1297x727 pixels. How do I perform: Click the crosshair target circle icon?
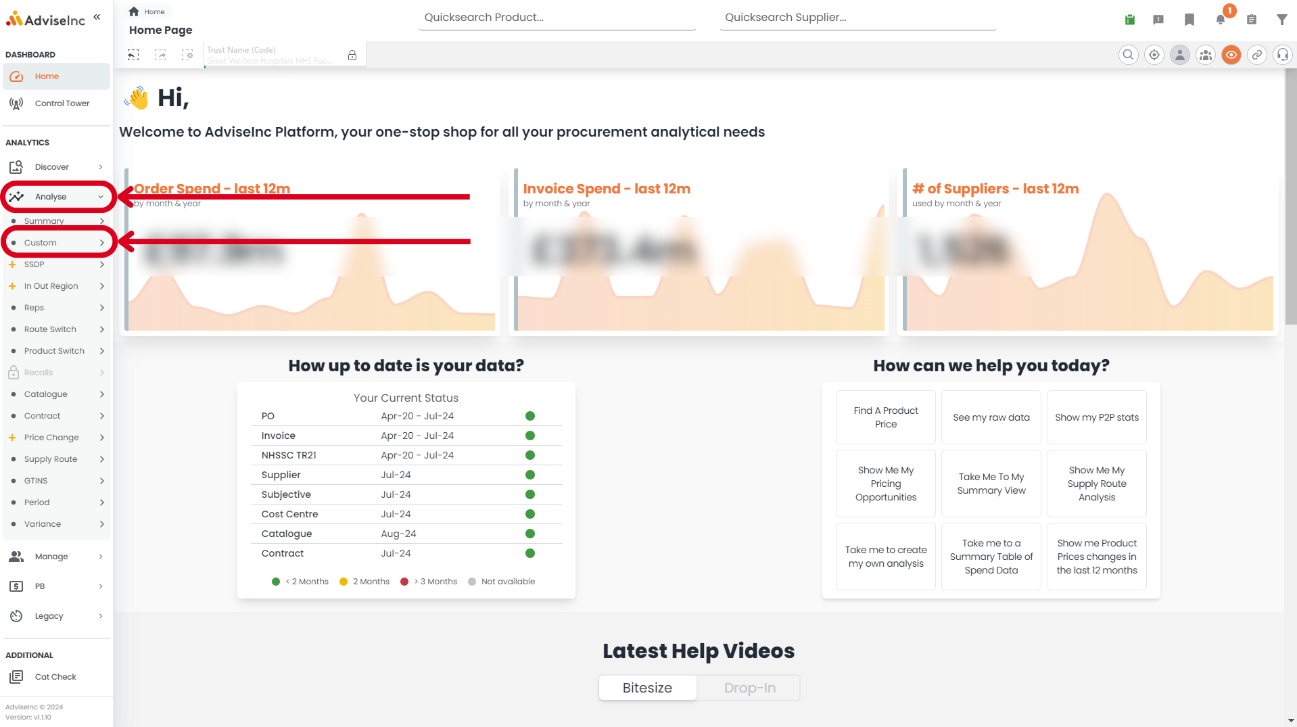1154,55
